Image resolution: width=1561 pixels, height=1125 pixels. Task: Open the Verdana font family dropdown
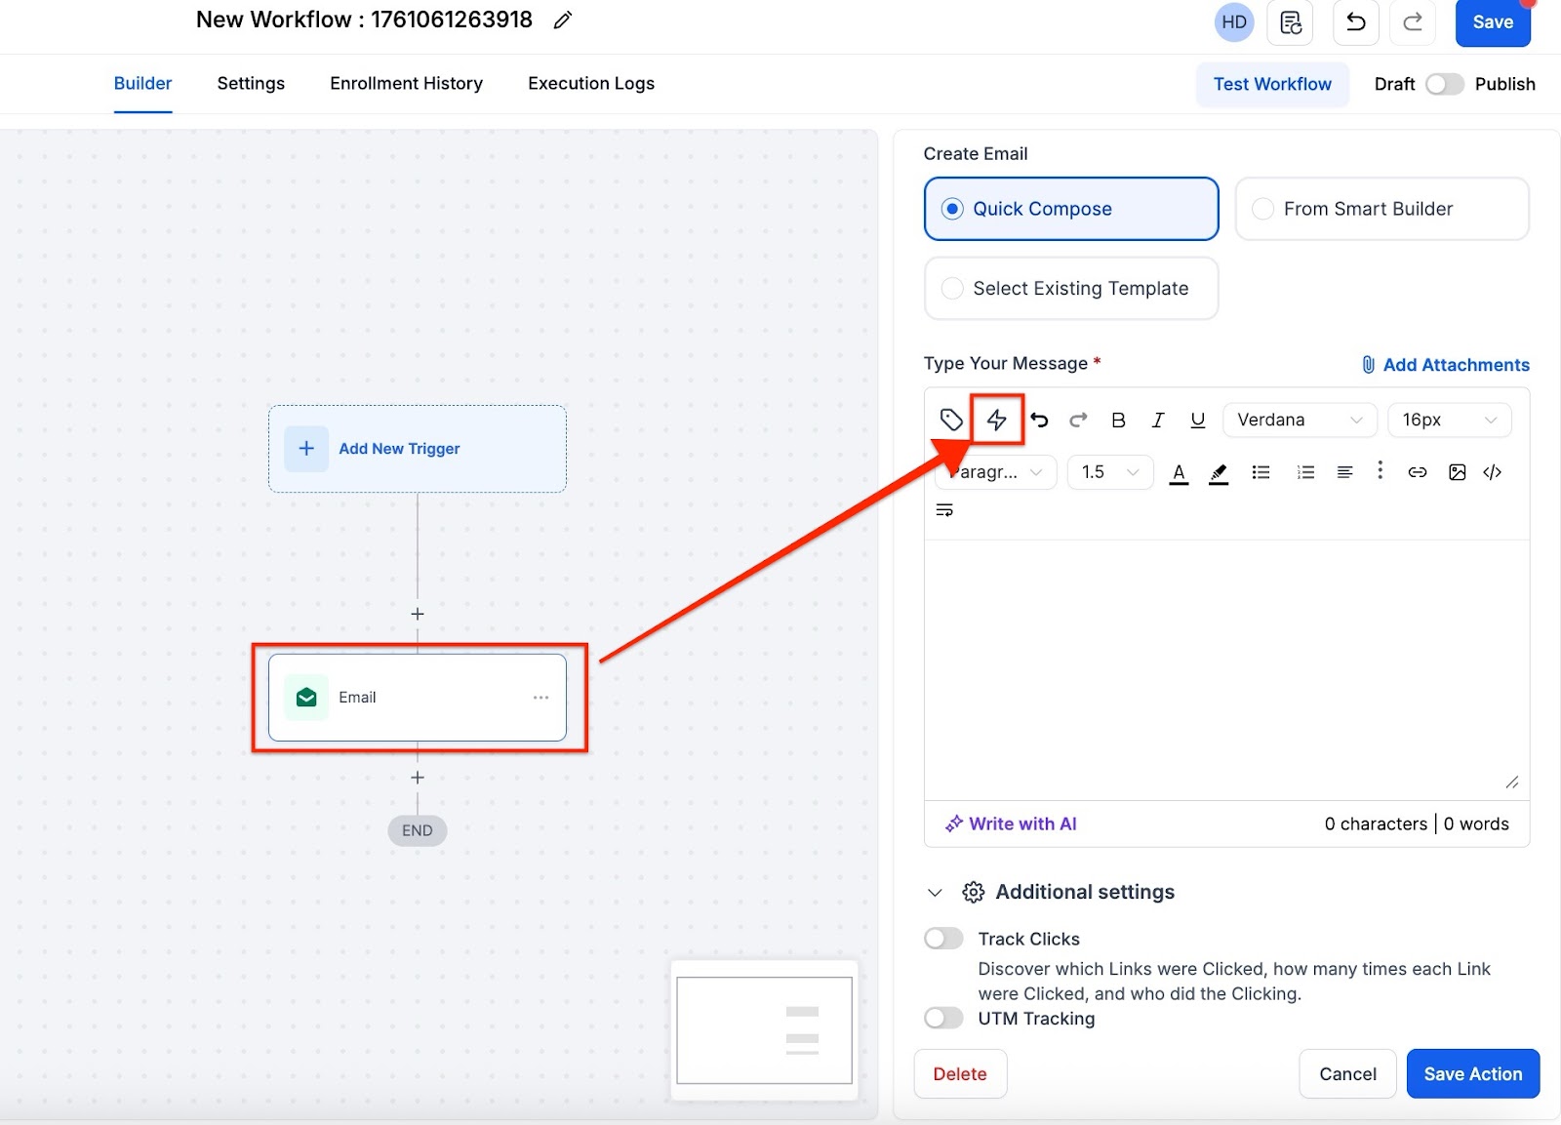point(1299,420)
